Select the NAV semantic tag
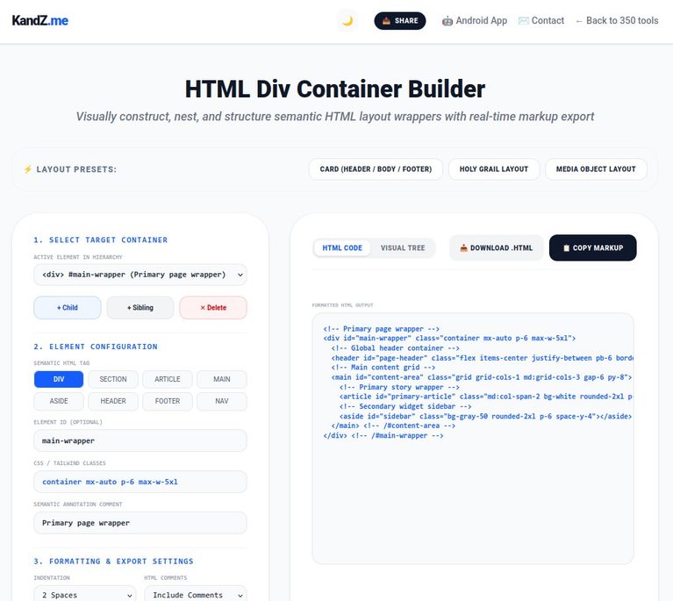This screenshot has height=601, width=673. click(x=221, y=401)
